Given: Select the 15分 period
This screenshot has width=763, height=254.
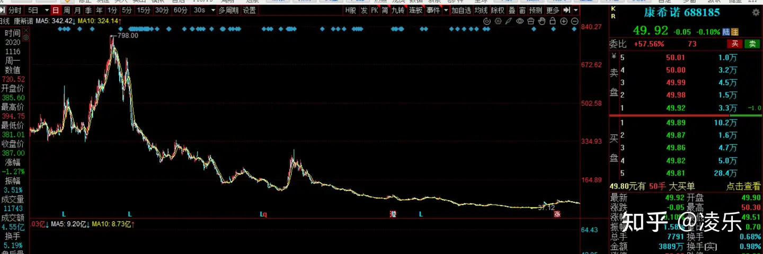Looking at the screenshot, I should click(x=144, y=10).
